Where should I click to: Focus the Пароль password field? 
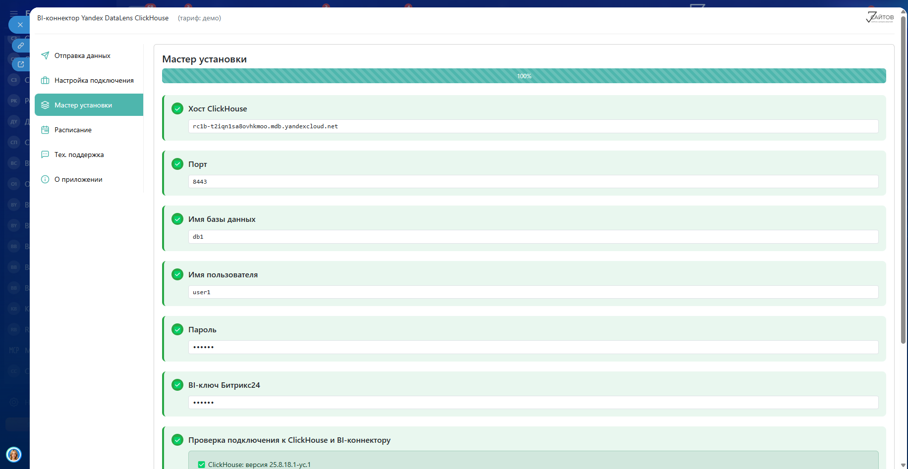(533, 347)
